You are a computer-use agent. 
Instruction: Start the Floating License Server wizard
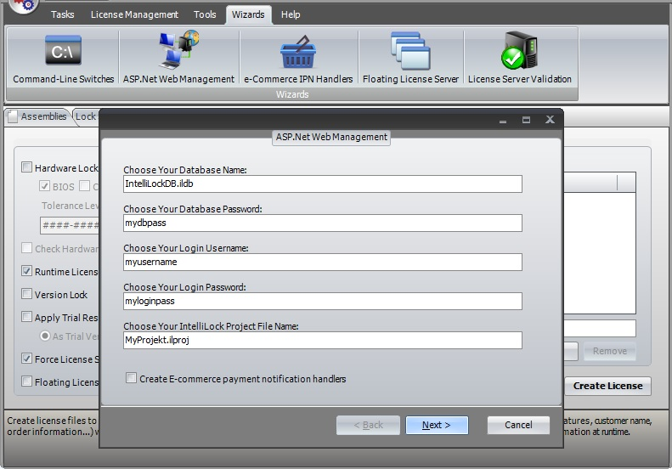tap(410, 59)
